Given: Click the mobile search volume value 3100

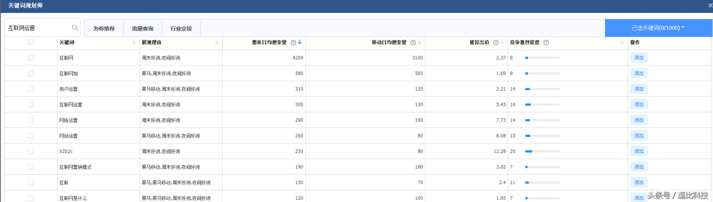Looking at the screenshot, I should (x=417, y=58).
